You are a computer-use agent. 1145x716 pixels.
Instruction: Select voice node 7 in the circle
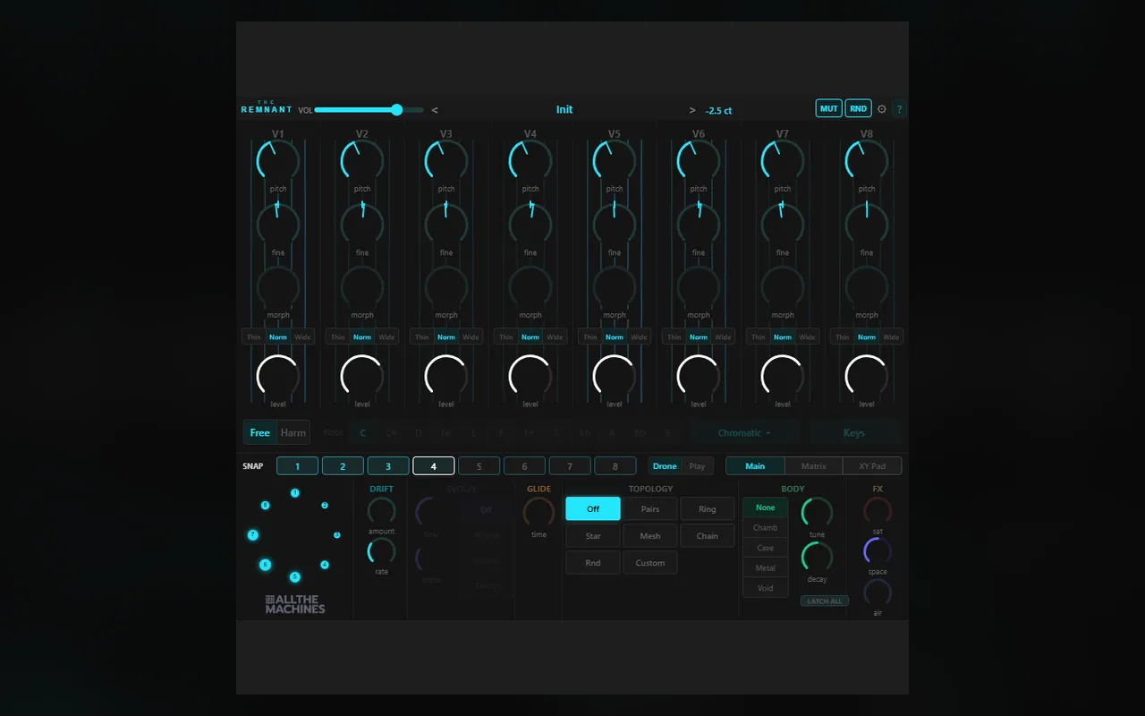pos(253,535)
